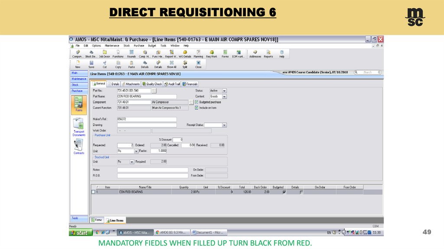The image size is (444, 249).
Task: Open Stocked Unit dropdown
Action: (132, 162)
